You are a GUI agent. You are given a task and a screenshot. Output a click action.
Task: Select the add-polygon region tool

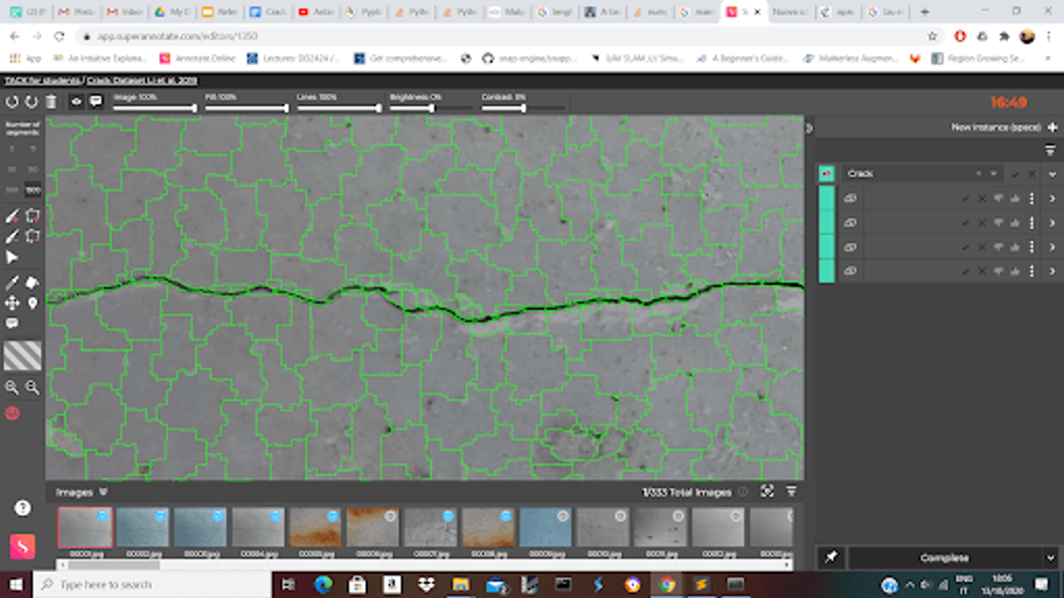pos(32,216)
